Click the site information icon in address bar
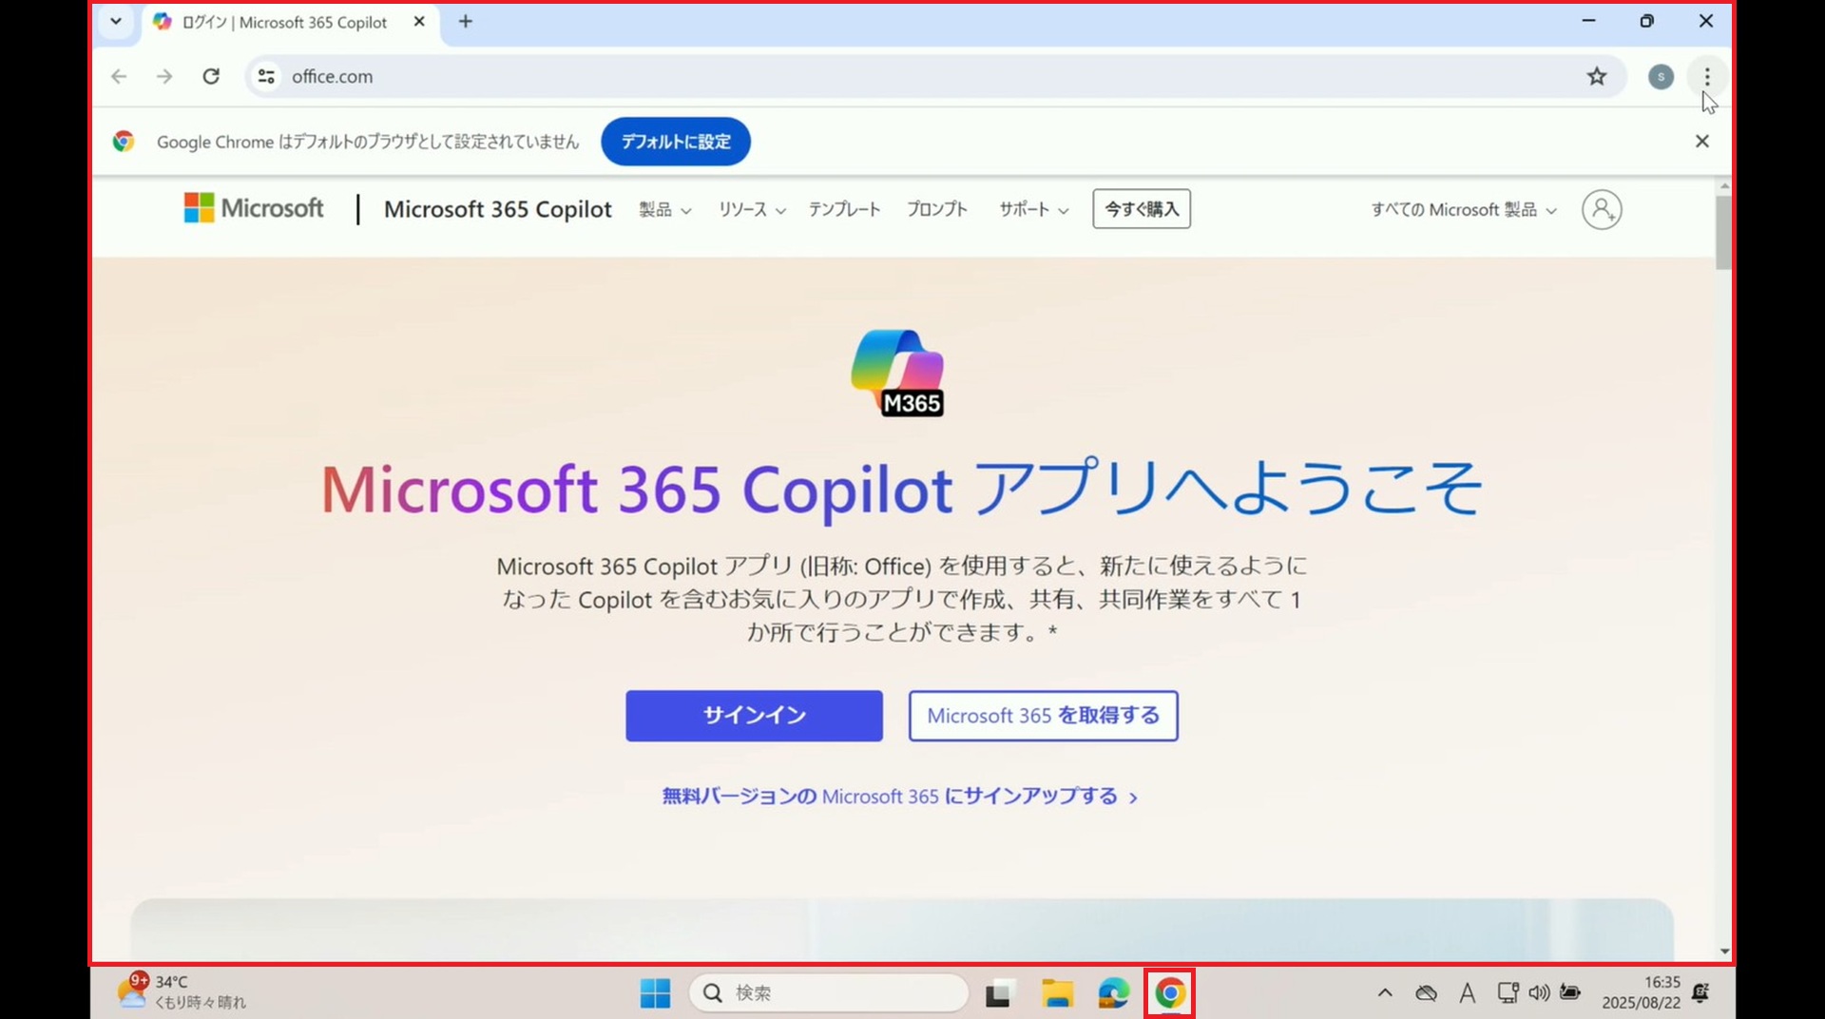The width and height of the screenshot is (1825, 1019). point(267,76)
